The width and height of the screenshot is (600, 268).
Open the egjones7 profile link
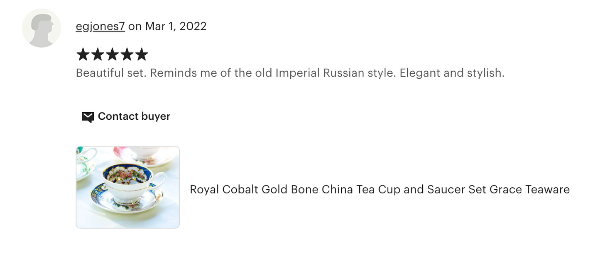[x=100, y=27]
